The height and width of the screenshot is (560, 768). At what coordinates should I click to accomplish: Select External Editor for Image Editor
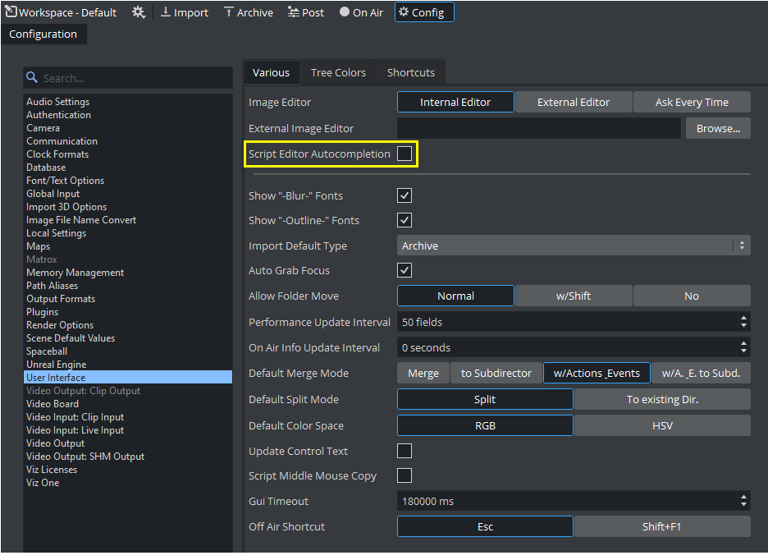pos(573,102)
